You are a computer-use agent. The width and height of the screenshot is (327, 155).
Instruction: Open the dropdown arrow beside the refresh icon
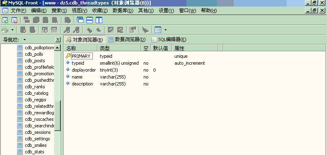click(12, 30)
